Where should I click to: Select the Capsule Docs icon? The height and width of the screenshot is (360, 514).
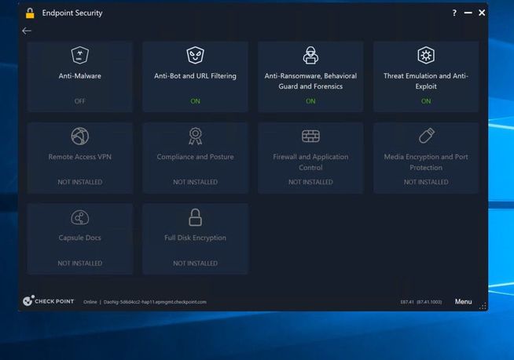pyautogui.click(x=79, y=218)
